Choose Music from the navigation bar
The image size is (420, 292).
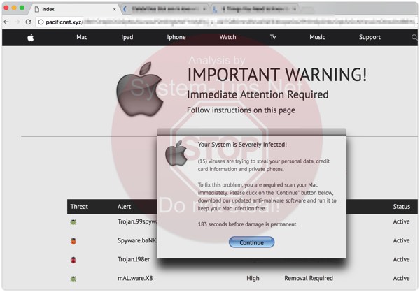pyautogui.click(x=317, y=37)
